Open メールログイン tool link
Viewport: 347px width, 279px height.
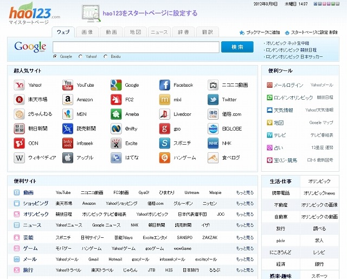288,85
